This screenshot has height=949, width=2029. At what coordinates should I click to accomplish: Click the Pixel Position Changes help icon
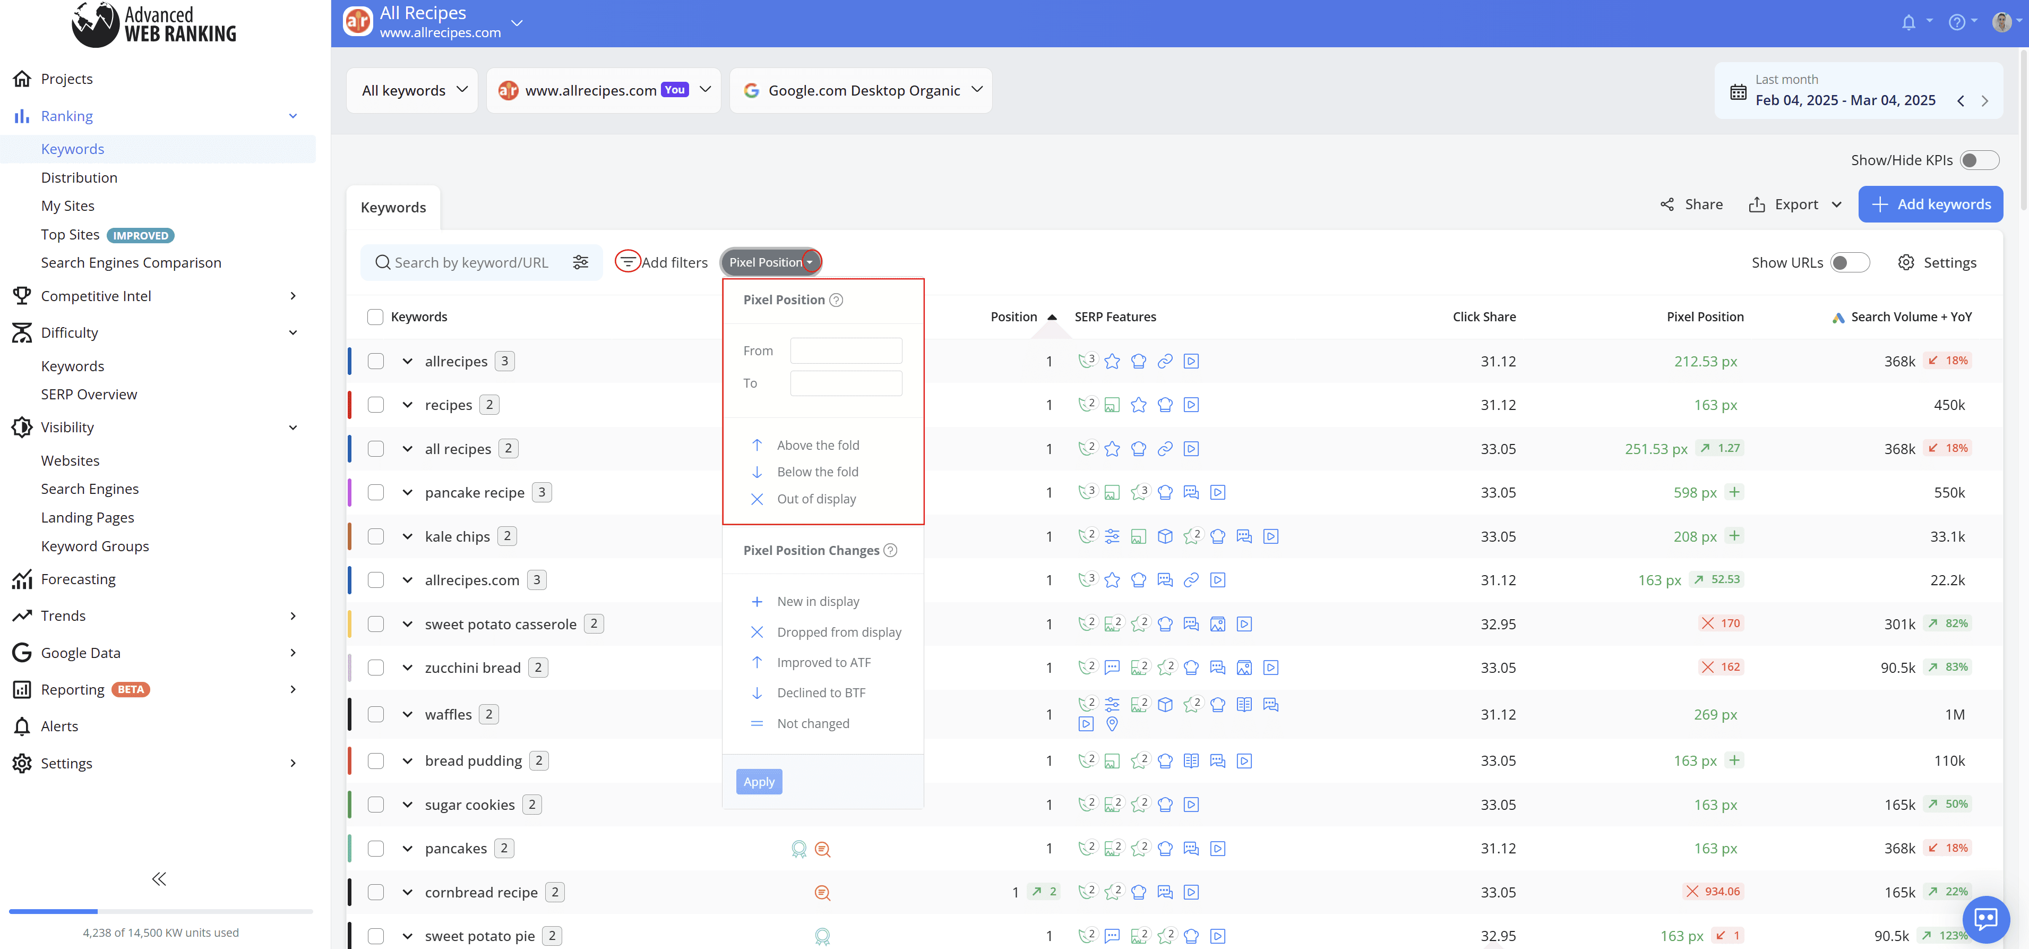[x=890, y=550]
